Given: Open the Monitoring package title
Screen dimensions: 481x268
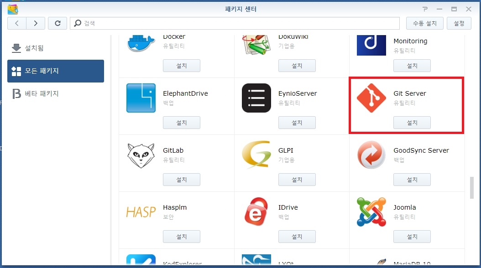Looking at the screenshot, I should 410,41.
